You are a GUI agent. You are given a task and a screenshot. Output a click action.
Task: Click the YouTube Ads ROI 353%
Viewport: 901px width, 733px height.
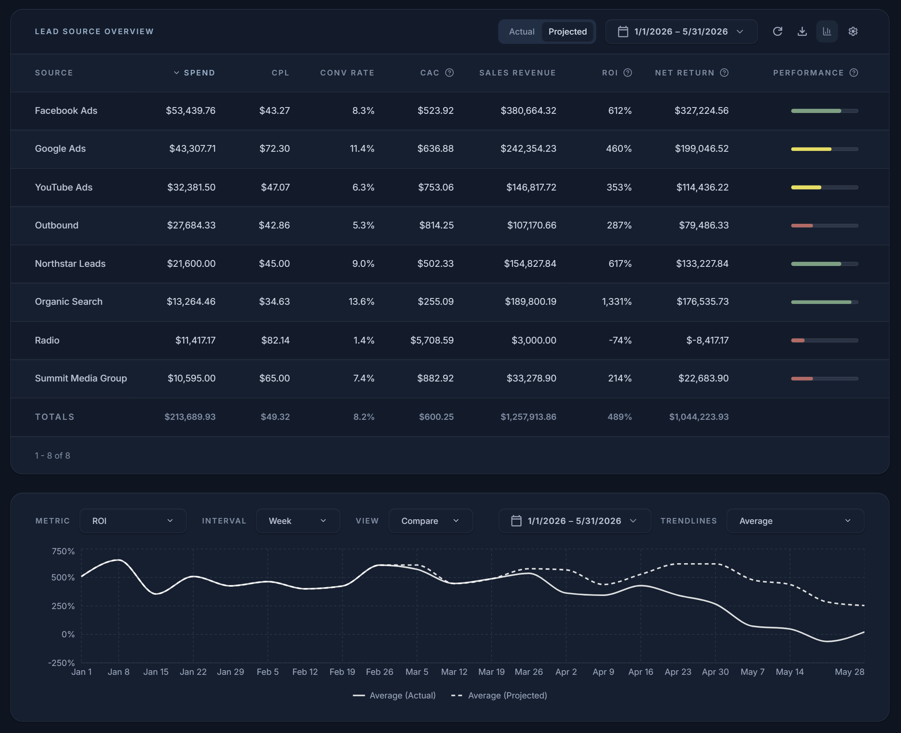[x=619, y=187]
